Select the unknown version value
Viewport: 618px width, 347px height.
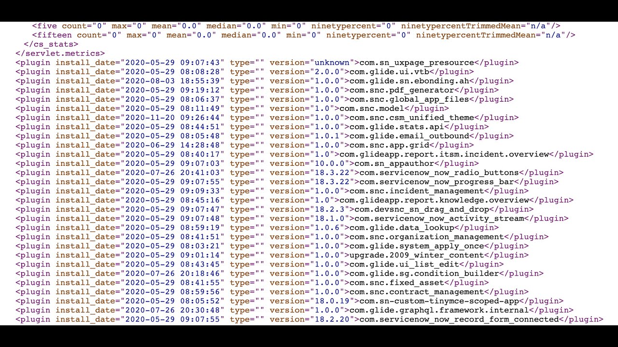332,62
